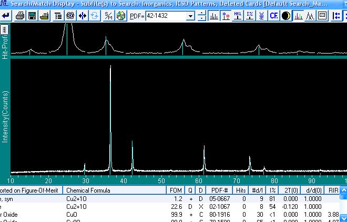Sort list by FOM column header

175,190
